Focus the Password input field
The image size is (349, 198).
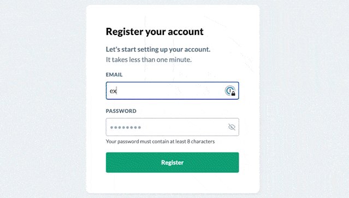pos(172,127)
